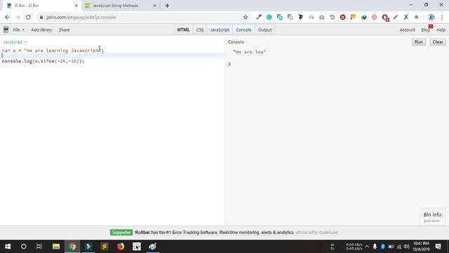
Task: Open a new browser tab
Action: point(167,6)
